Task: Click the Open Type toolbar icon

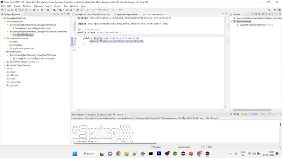Action: (x=78, y=10)
